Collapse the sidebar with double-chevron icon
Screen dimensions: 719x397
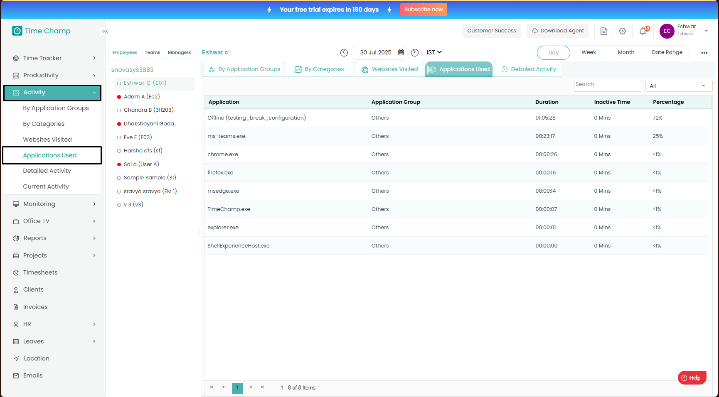coord(105,31)
